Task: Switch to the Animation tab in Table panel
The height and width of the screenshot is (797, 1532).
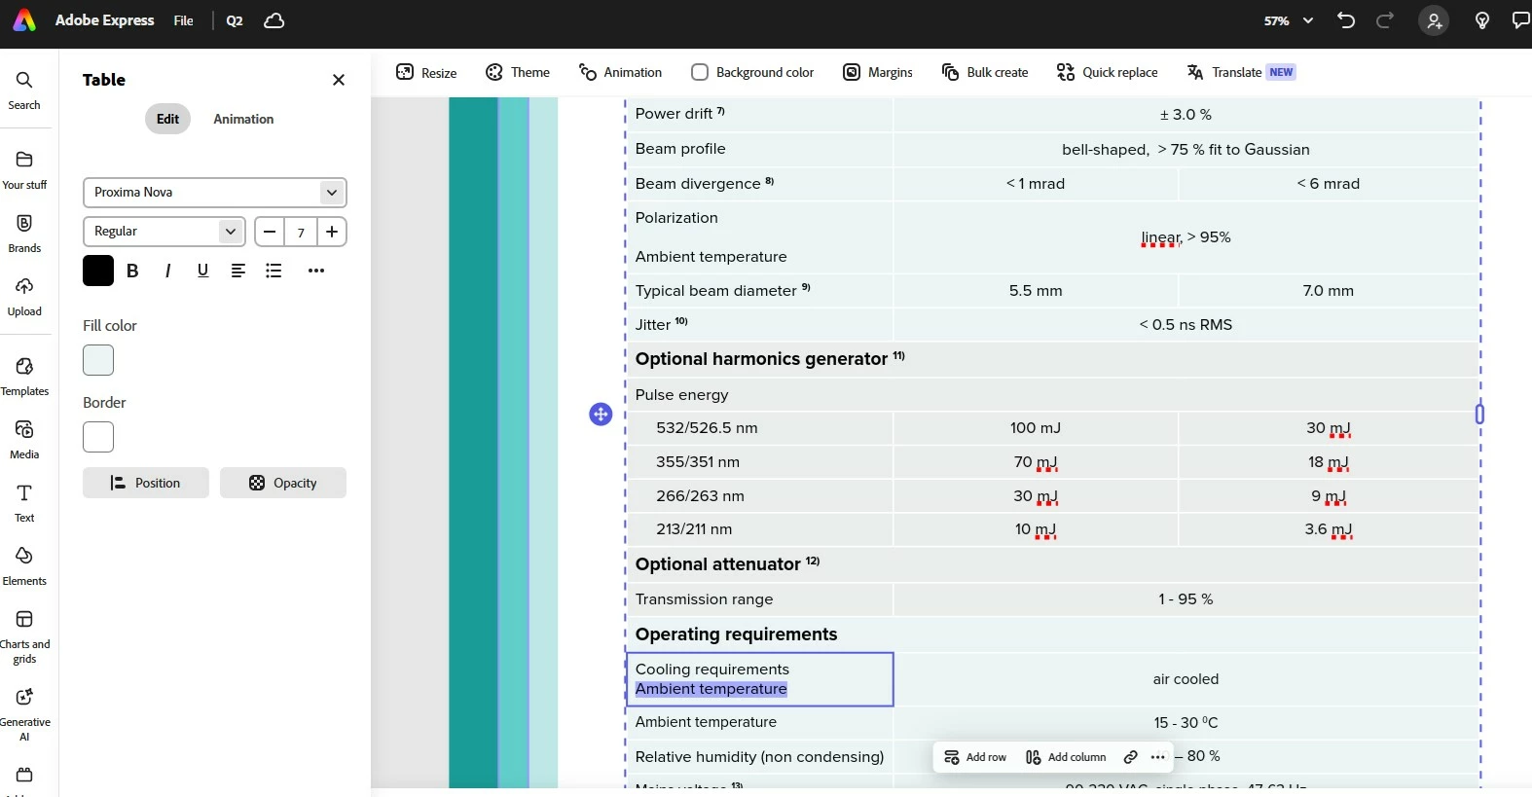Action: click(x=243, y=119)
